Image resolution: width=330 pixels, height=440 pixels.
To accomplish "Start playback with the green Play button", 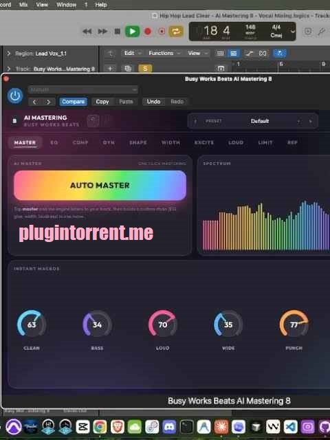I will [132, 31].
